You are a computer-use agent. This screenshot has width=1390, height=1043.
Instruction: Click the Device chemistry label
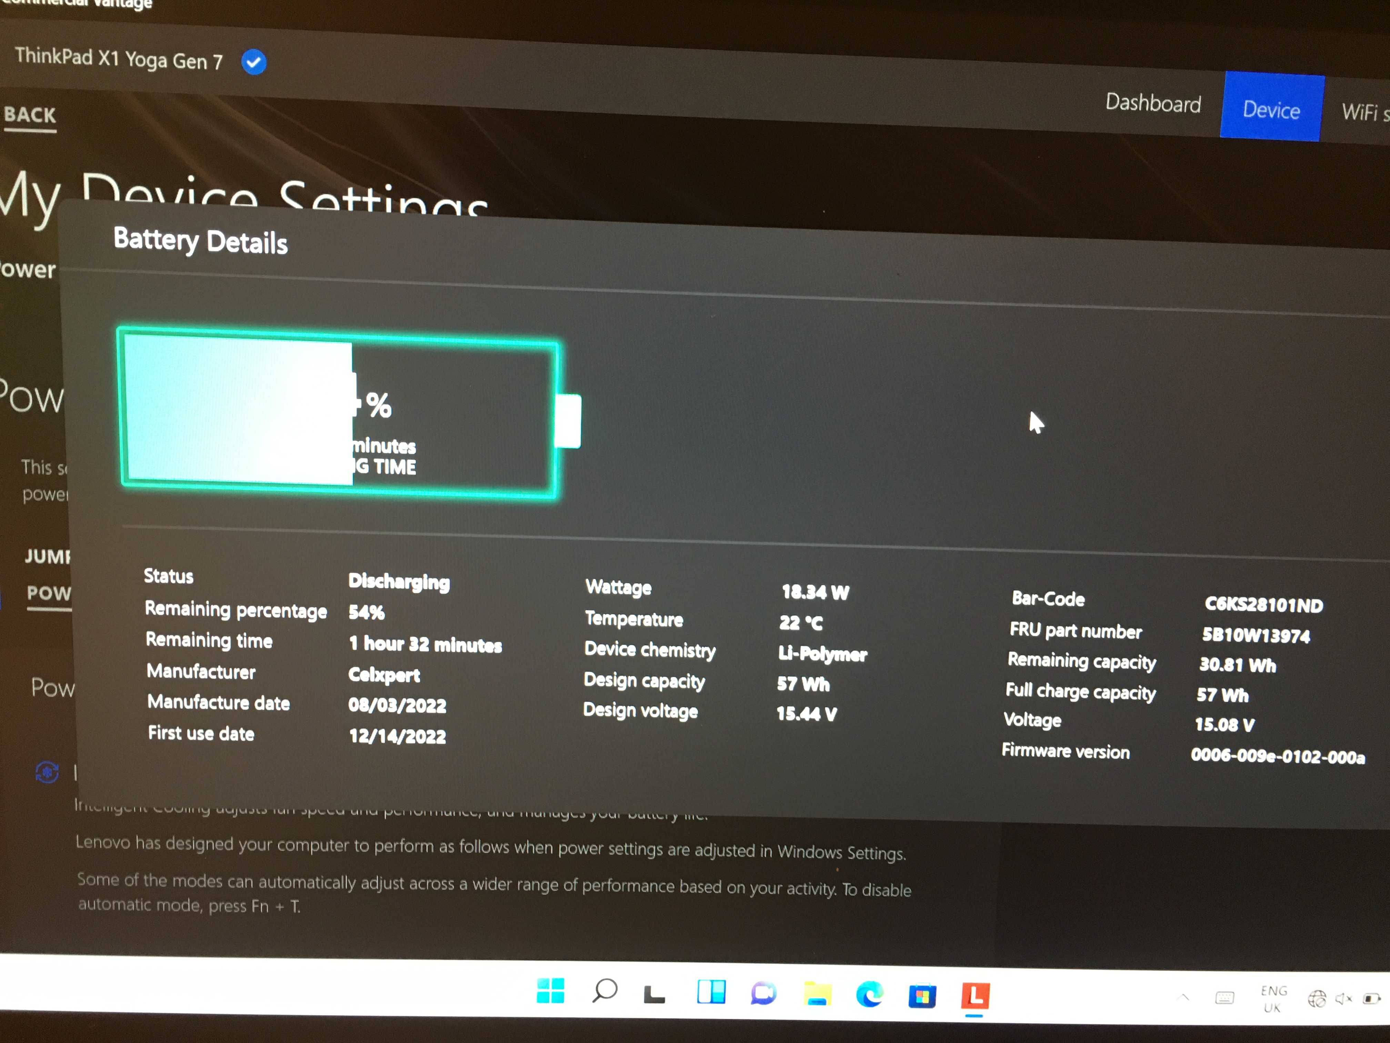click(x=650, y=649)
